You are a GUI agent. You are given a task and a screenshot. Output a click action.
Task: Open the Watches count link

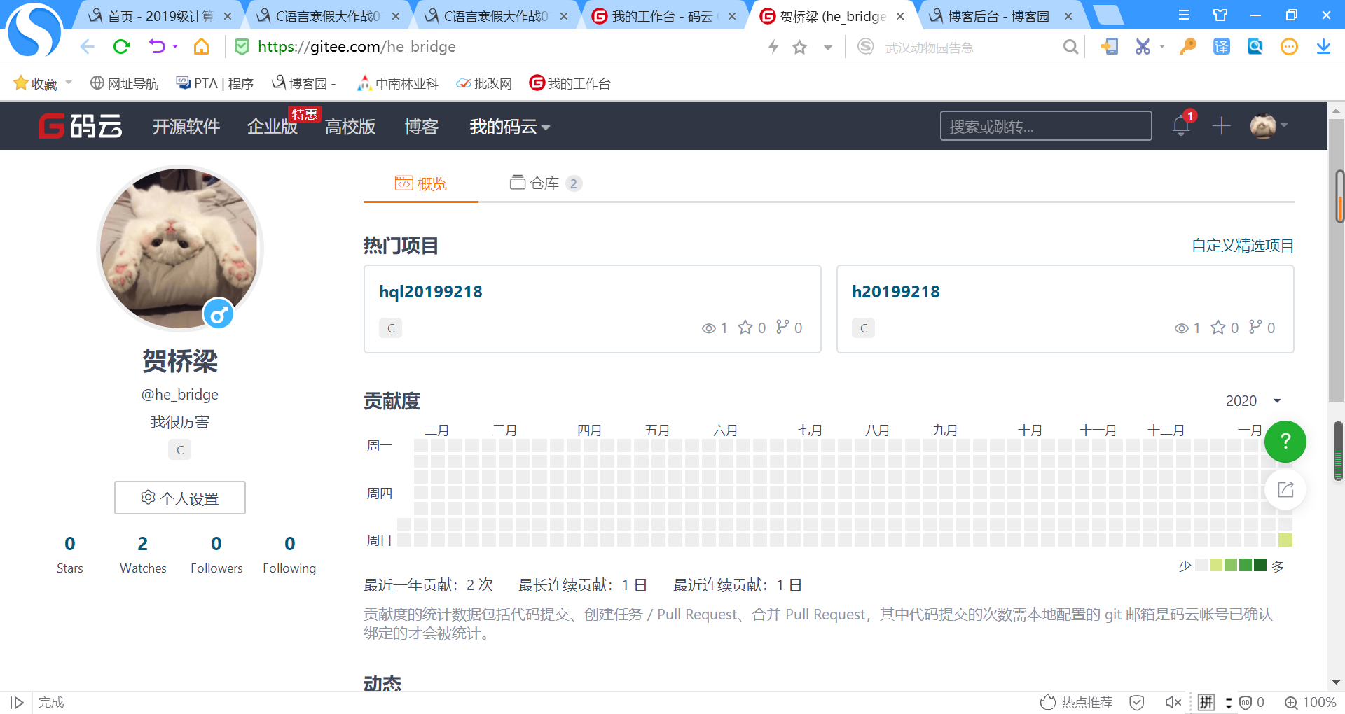coord(143,554)
